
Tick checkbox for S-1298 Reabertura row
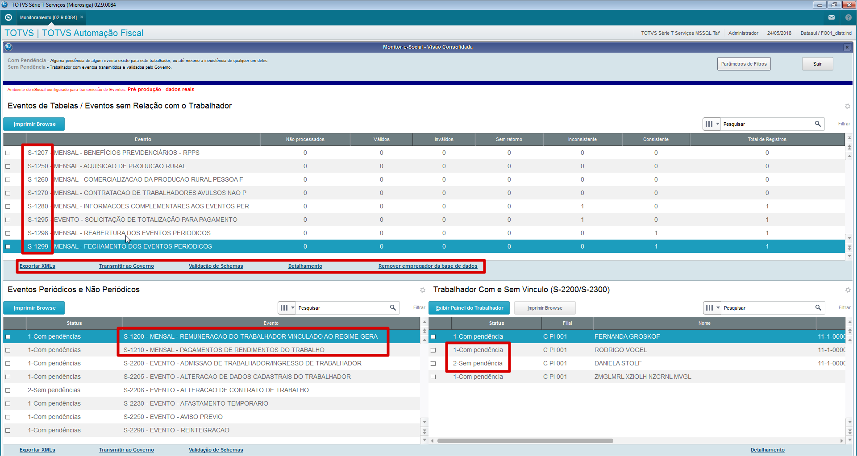pyautogui.click(x=8, y=233)
